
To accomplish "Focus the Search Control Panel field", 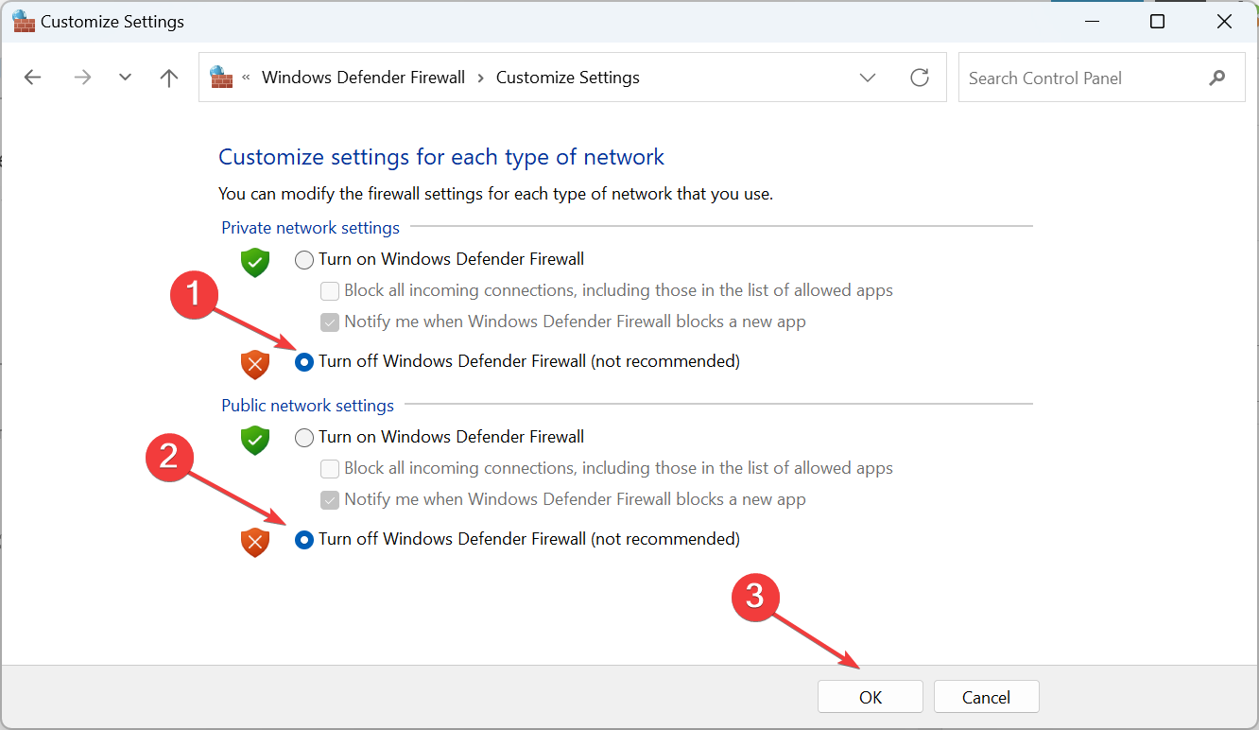I will (1102, 78).
